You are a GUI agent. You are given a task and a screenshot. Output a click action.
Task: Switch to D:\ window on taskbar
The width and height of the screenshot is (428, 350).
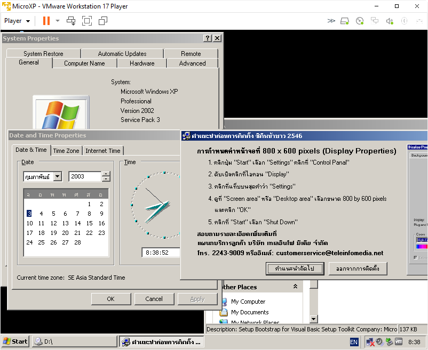[x=75, y=341]
